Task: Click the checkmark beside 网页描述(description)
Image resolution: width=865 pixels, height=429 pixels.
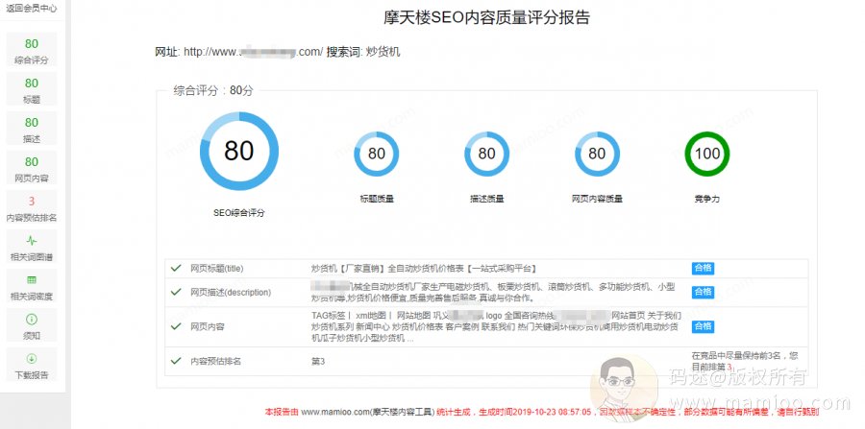Action: click(x=175, y=292)
